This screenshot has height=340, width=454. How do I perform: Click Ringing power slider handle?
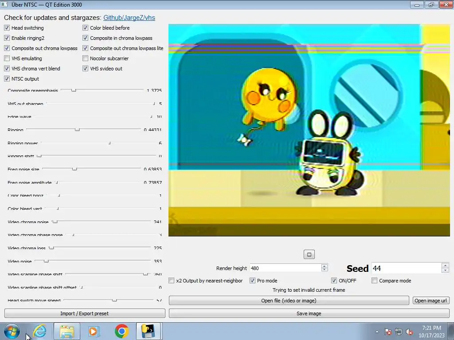[110, 143]
